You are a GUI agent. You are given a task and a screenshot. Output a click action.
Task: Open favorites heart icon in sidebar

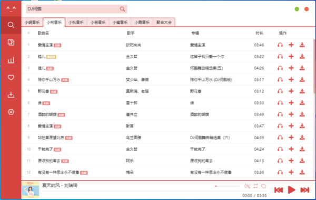point(11,77)
